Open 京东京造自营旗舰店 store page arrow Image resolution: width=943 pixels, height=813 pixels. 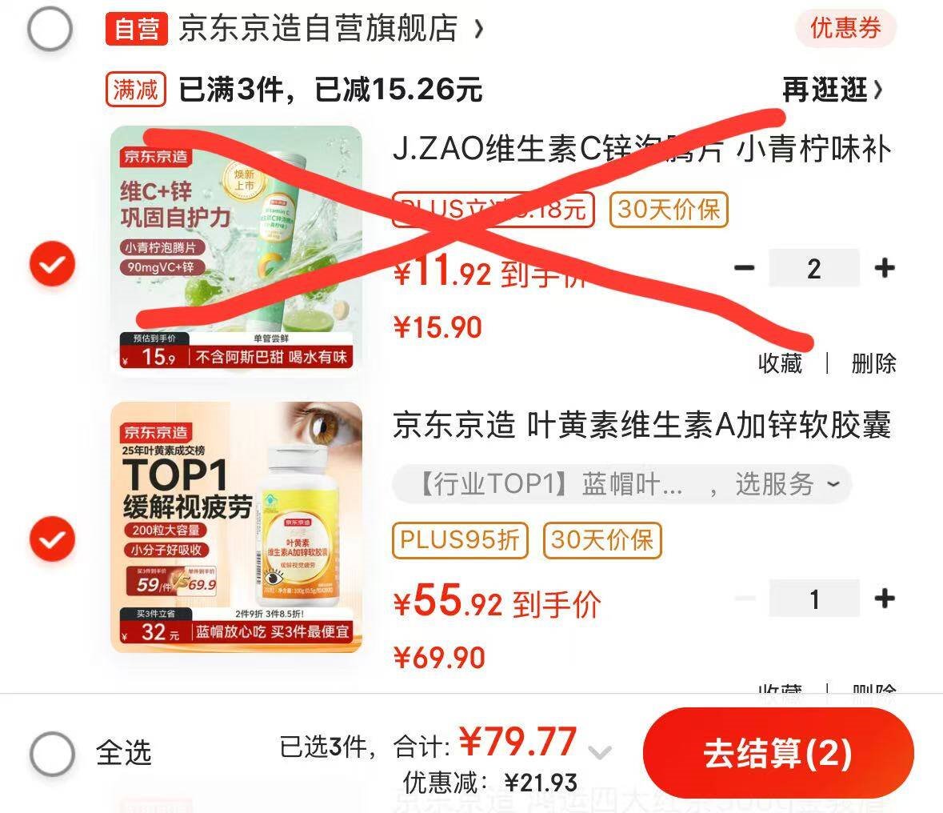(479, 28)
